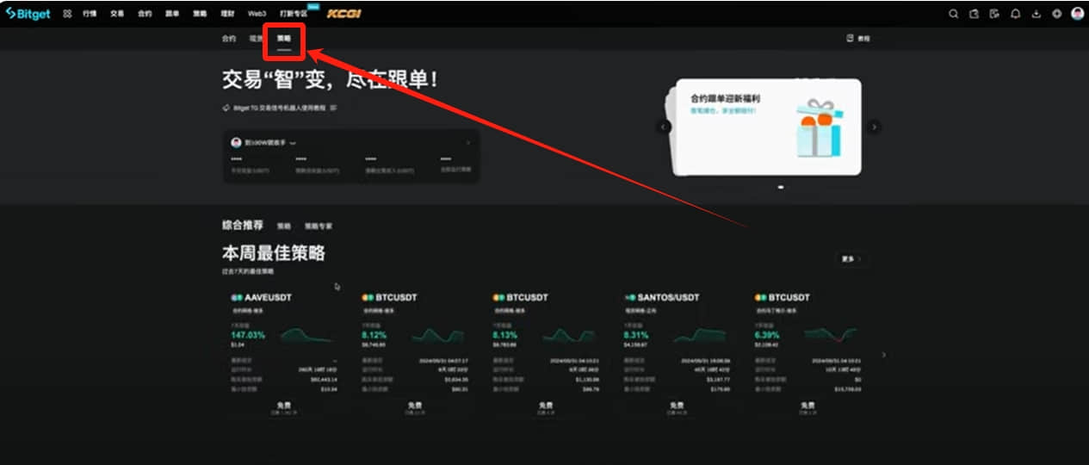Screen dimensions: 1089x465
Task: Click the coin icon of 8.12% BTCUSDT card
Action: (368, 298)
